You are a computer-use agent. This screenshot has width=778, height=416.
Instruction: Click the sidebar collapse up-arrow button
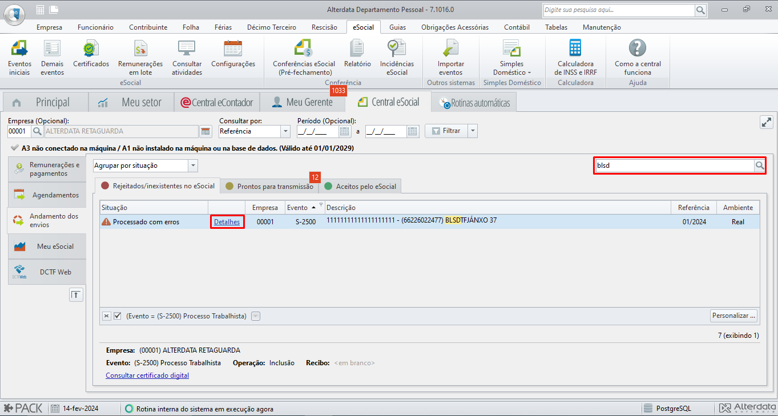pyautogui.click(x=76, y=294)
